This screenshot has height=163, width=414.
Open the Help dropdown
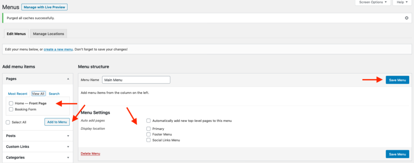pos(402,2)
